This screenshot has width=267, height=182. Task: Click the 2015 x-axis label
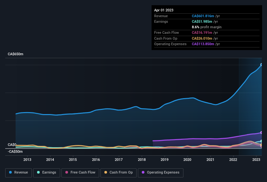73,160
